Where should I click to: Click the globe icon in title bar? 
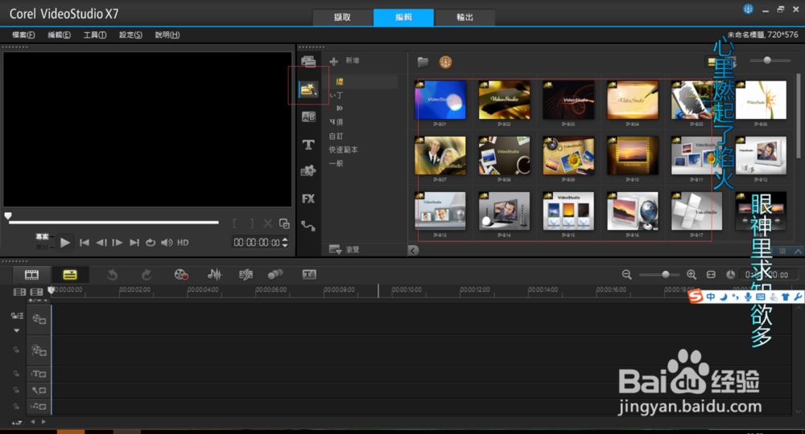point(748,9)
